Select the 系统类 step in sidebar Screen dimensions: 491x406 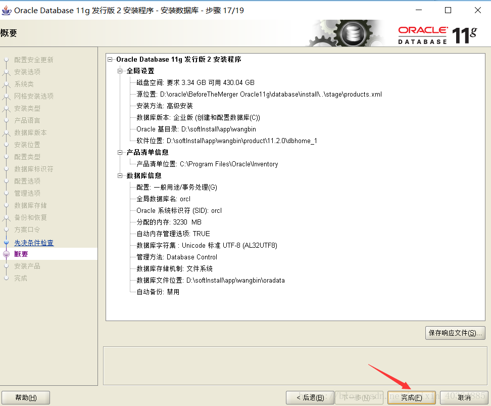(x=24, y=84)
